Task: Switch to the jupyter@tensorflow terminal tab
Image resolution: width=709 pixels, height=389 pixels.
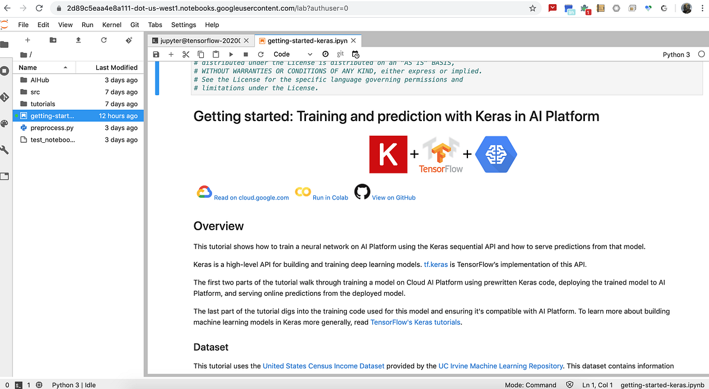Action: pyautogui.click(x=198, y=41)
